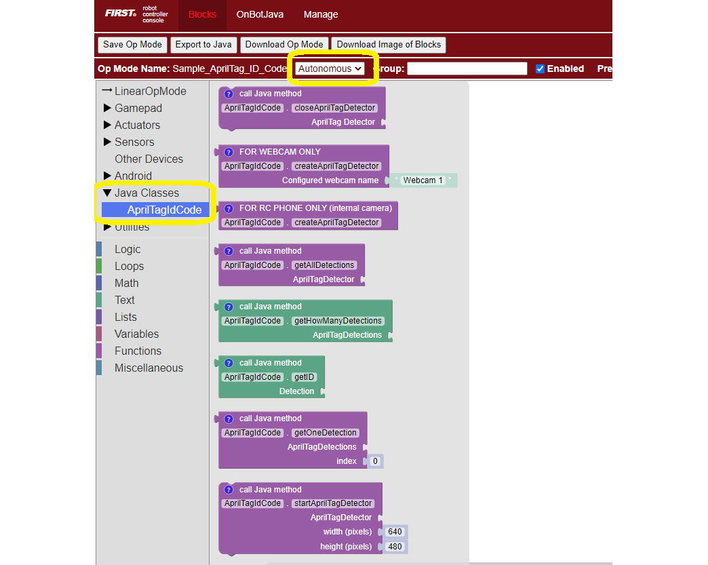Click help icon on closeAprilTagDetector block
Viewport: 708px width, 565px height.
click(x=229, y=94)
